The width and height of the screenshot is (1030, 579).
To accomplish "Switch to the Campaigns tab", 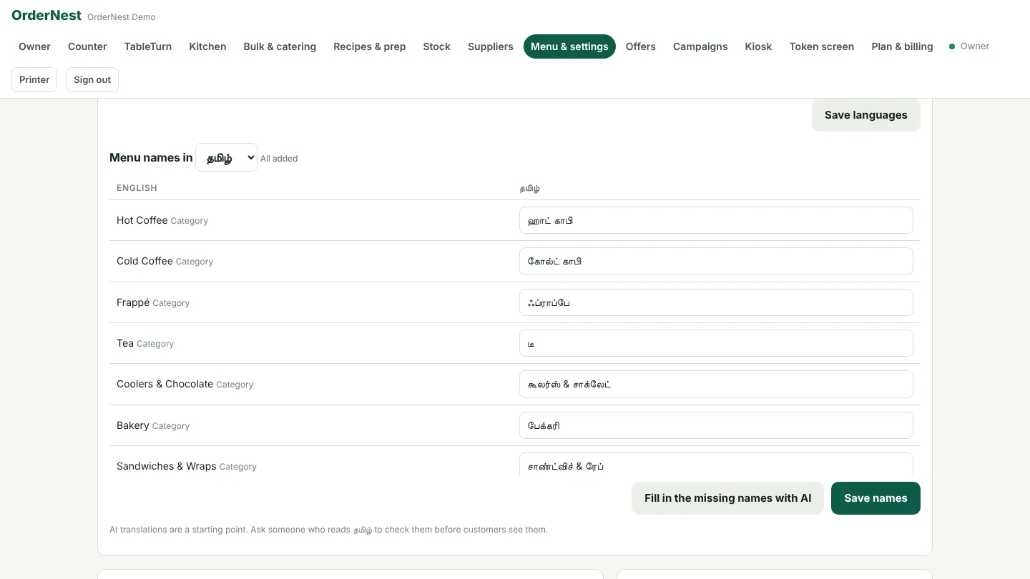I will point(700,46).
